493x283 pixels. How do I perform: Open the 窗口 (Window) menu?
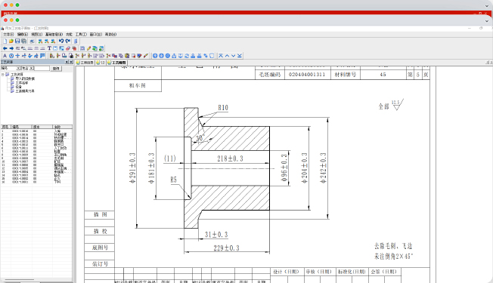pyautogui.click(x=95, y=34)
